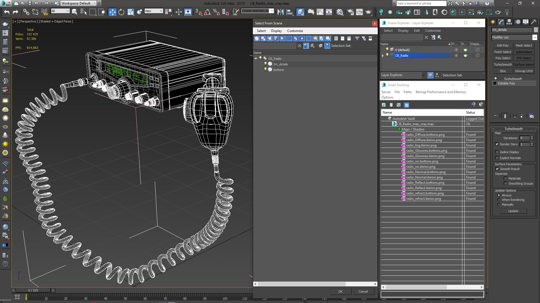
Task: Open the Modifier List dropdown
Action: point(535,37)
